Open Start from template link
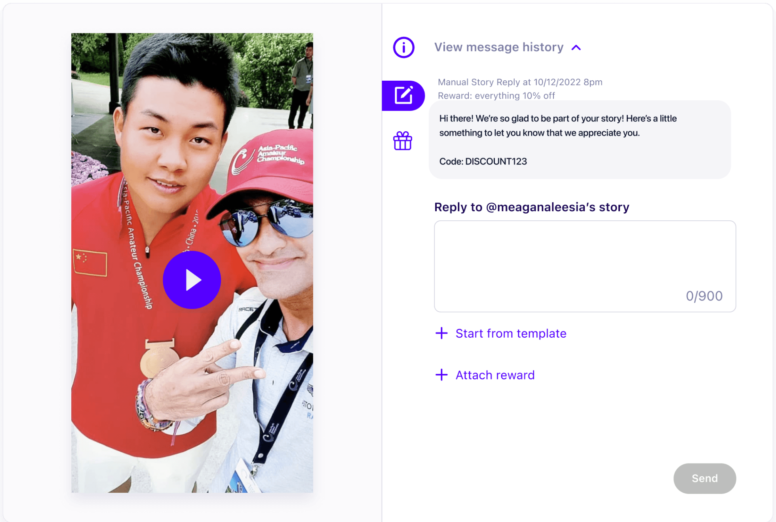This screenshot has height=522, width=776. click(511, 333)
